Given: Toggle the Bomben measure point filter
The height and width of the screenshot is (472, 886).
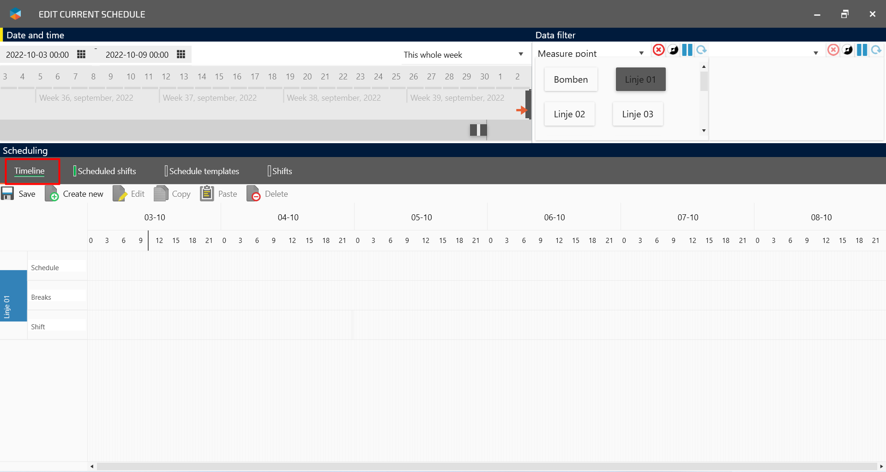Looking at the screenshot, I should 571,79.
